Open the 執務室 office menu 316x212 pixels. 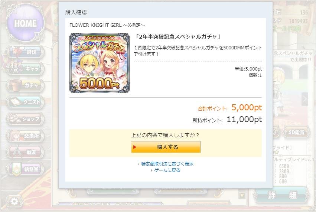tap(25, 169)
